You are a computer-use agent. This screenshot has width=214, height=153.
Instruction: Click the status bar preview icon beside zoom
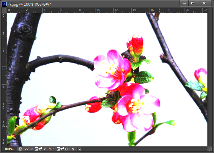[20, 149]
